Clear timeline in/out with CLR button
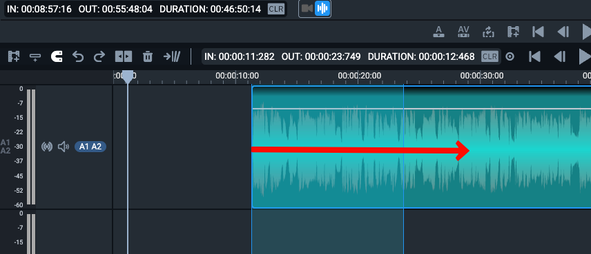 coord(490,56)
